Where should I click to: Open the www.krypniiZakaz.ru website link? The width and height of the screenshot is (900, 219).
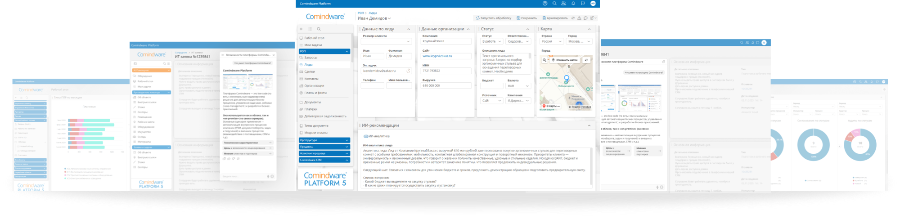(437, 56)
